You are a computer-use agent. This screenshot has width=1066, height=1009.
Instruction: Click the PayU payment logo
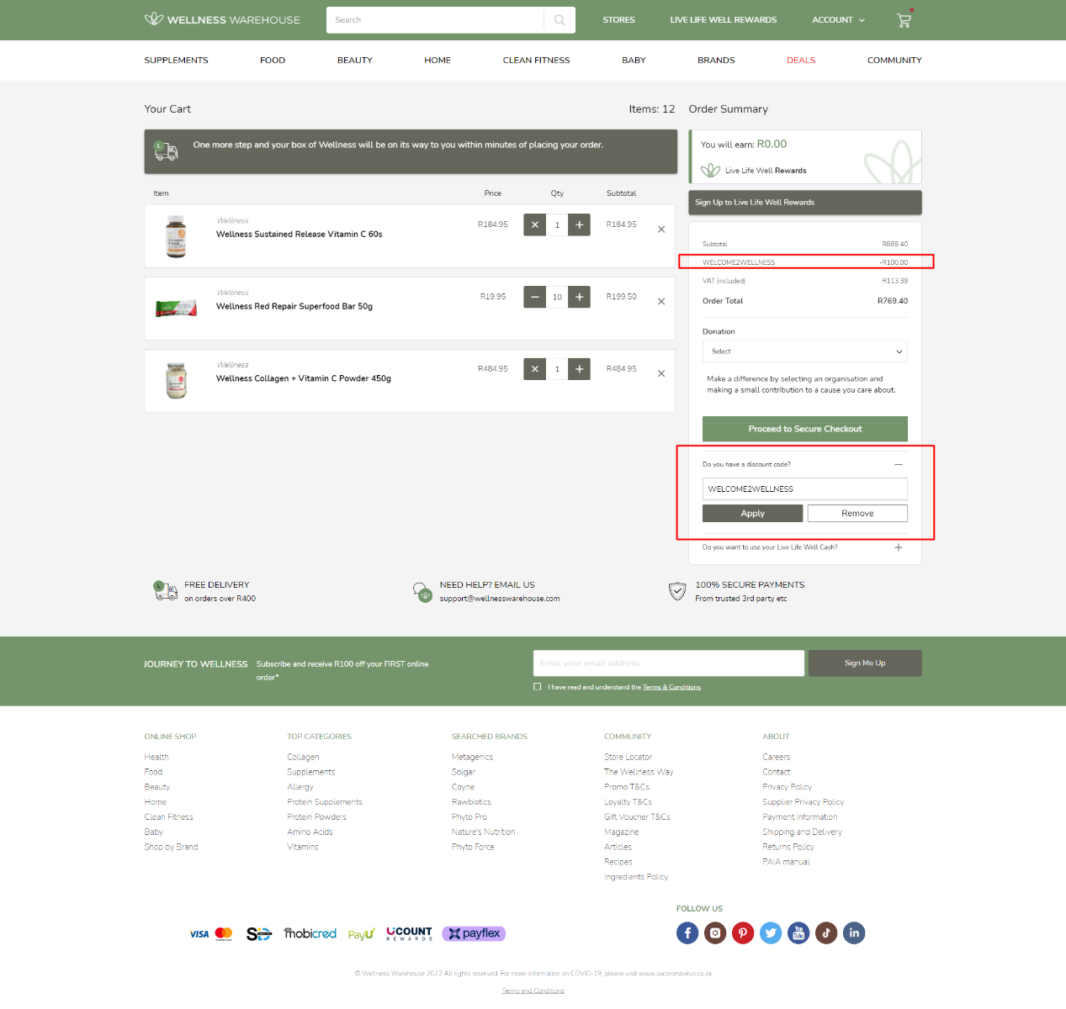(361, 934)
